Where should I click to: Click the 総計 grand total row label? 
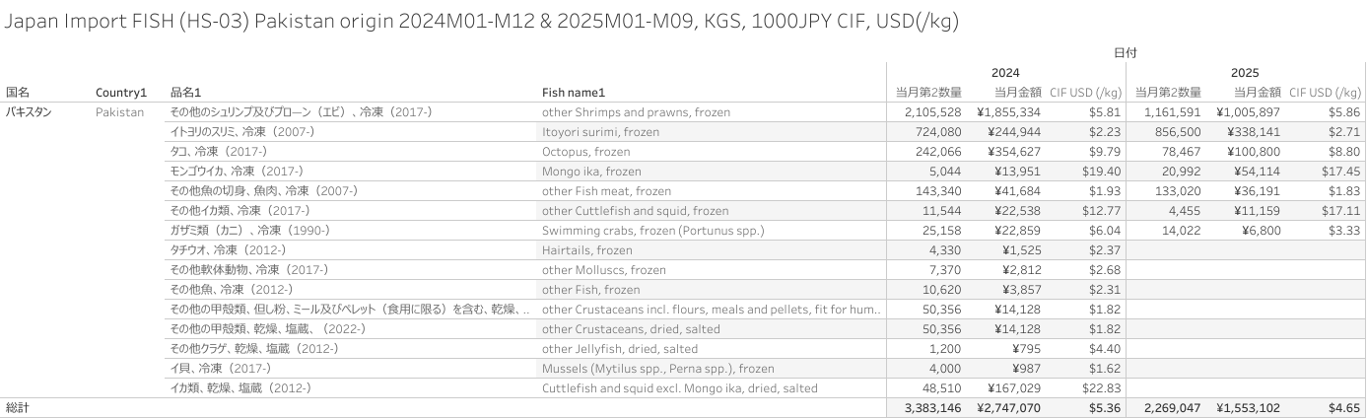click(x=18, y=407)
